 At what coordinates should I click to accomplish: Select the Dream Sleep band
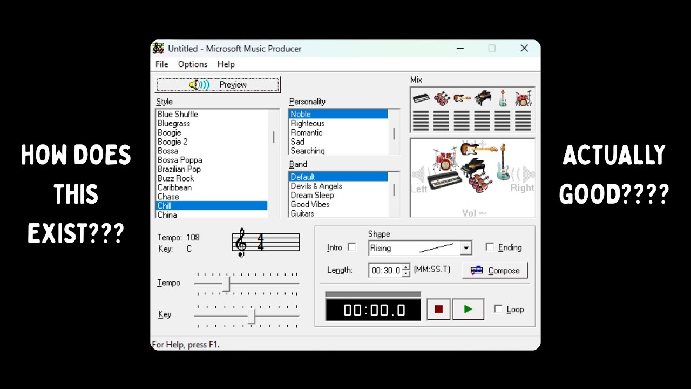coord(338,195)
